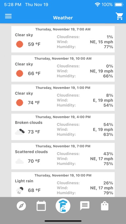Tap the scattered clouds icon

coord(20,161)
